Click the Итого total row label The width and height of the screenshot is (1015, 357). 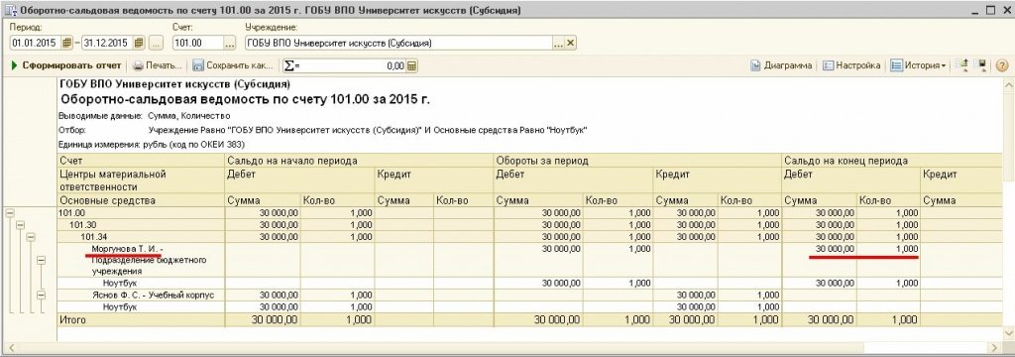(72, 320)
